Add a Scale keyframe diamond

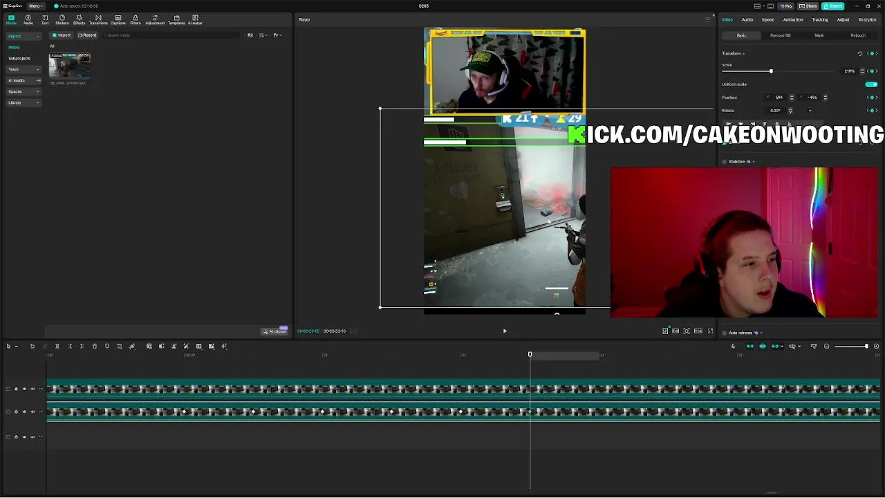tap(871, 71)
